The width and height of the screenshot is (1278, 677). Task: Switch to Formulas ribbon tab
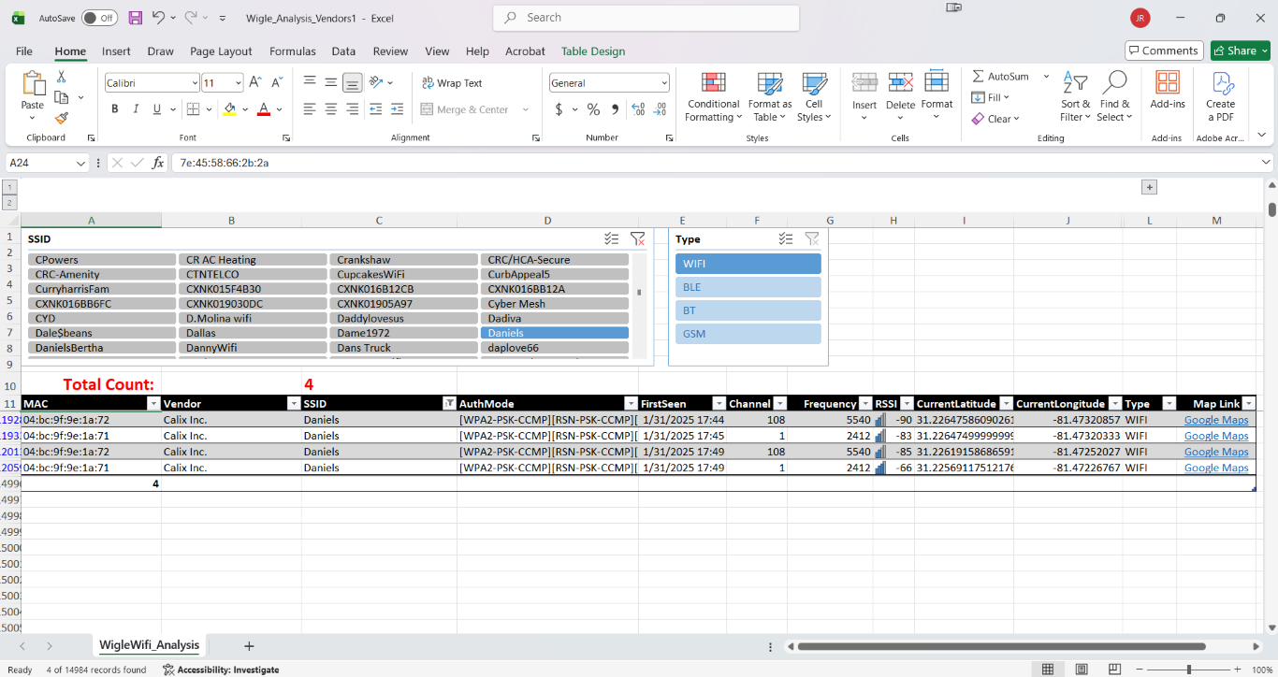pyautogui.click(x=293, y=51)
